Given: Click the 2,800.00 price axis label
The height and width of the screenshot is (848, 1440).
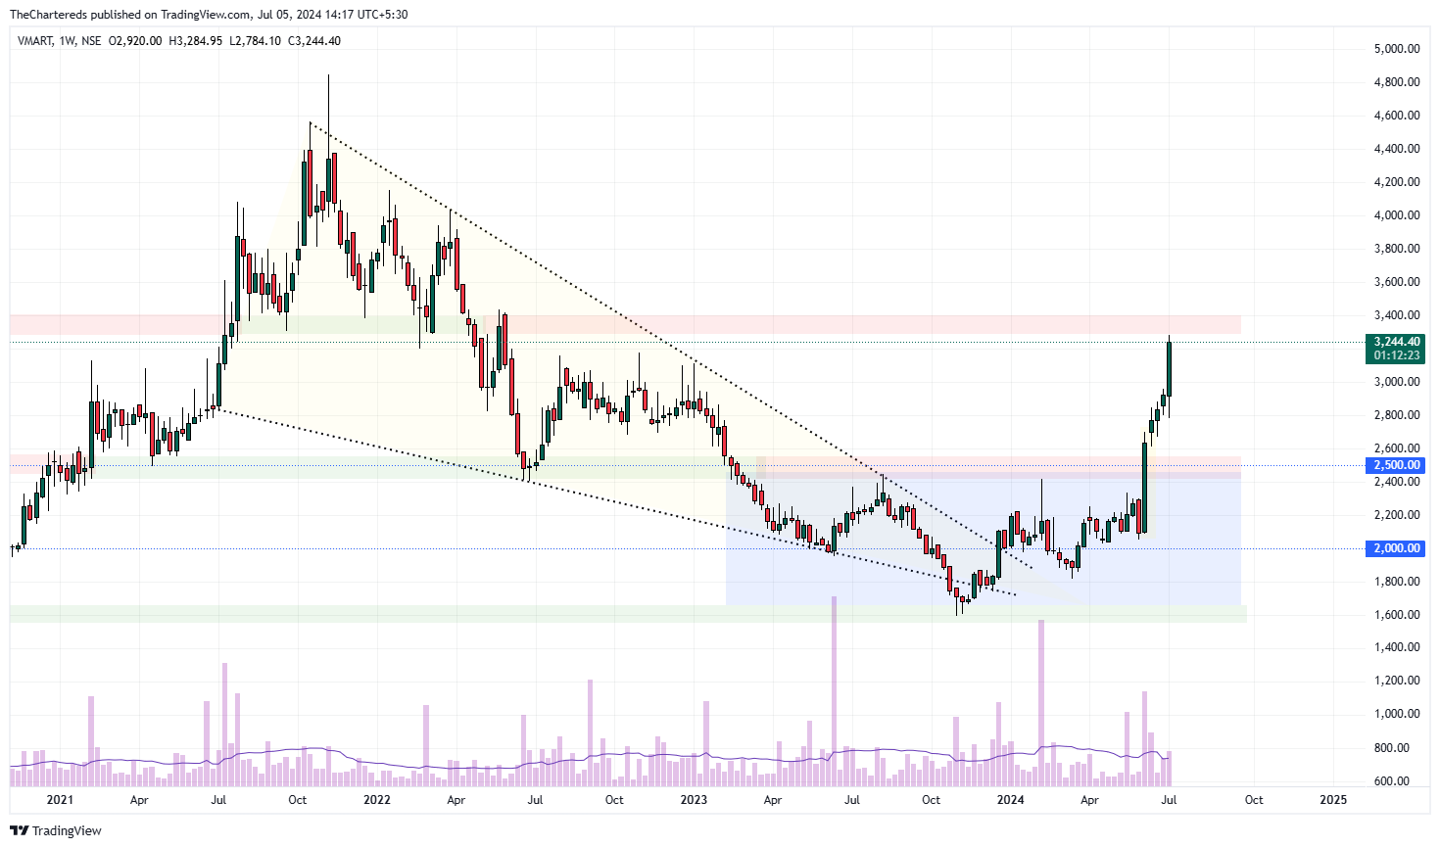Looking at the screenshot, I should (1397, 415).
